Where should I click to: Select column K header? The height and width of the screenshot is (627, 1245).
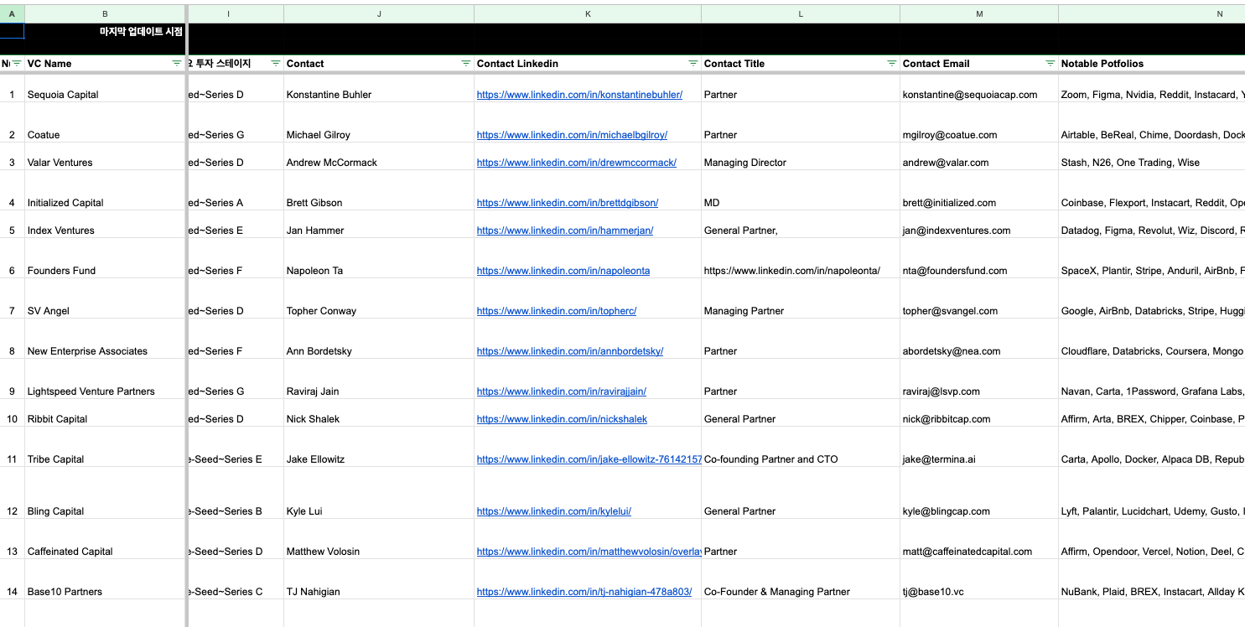pos(587,14)
